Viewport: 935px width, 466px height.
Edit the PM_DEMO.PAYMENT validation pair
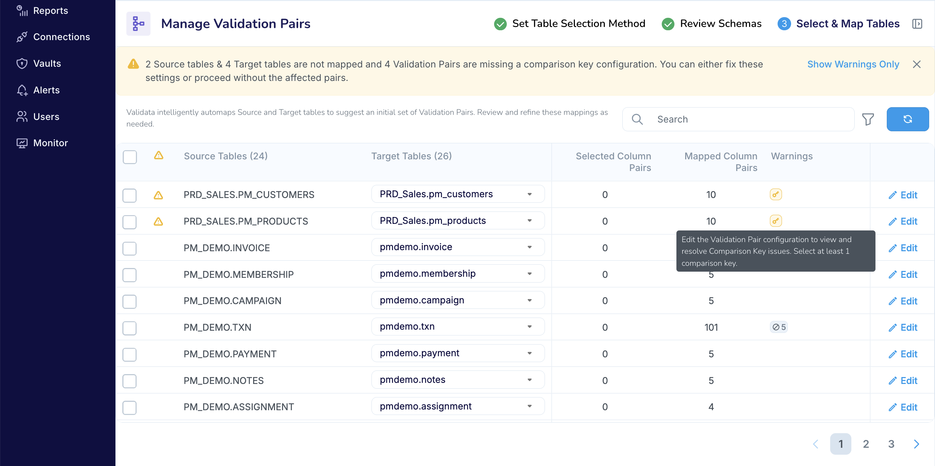click(x=903, y=354)
